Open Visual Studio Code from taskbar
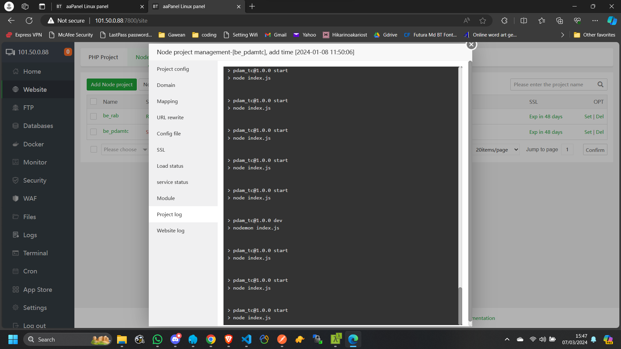 246,339
